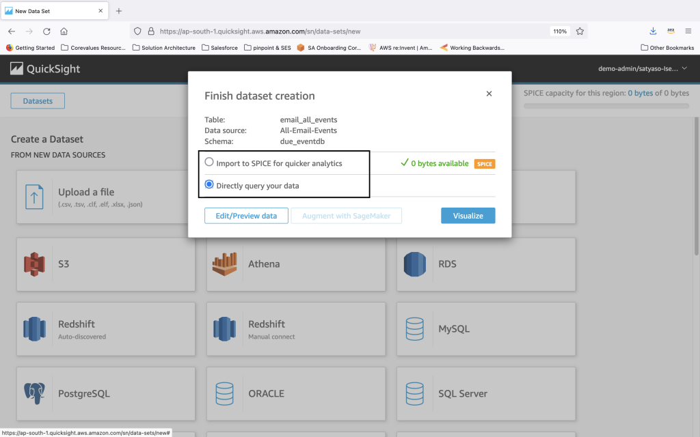Screen dimensions: 700x437
Task: Click the Edit/Preview data button
Action: pyautogui.click(x=246, y=216)
